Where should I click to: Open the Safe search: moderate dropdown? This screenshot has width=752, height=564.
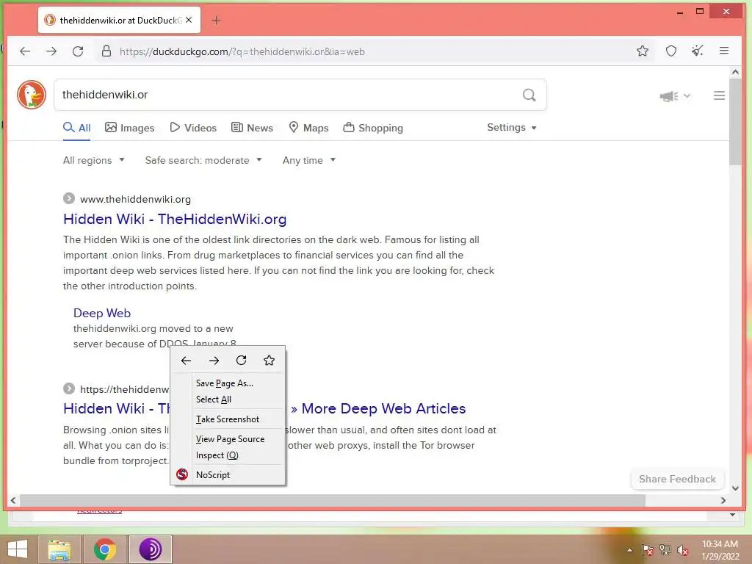(x=203, y=160)
